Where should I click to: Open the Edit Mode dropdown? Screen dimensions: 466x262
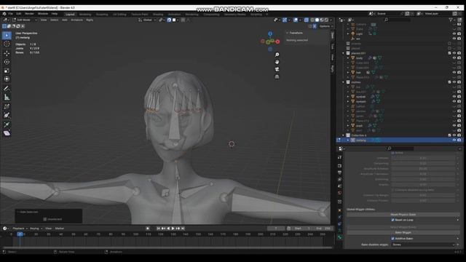click(24, 20)
